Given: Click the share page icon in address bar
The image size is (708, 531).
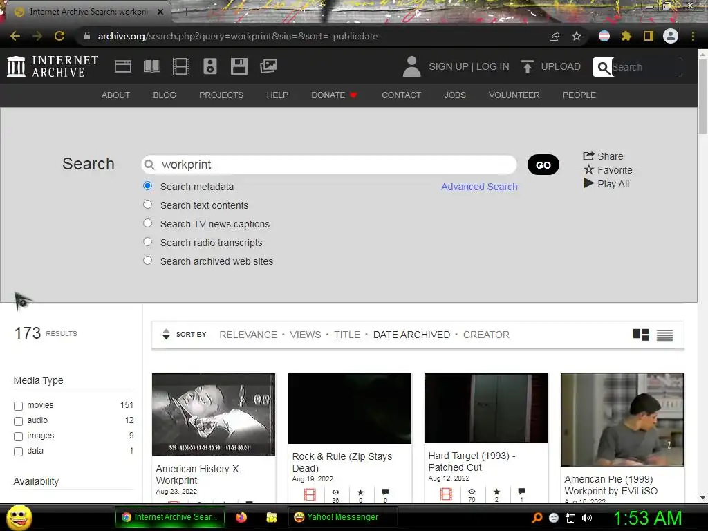Looking at the screenshot, I should (555, 36).
